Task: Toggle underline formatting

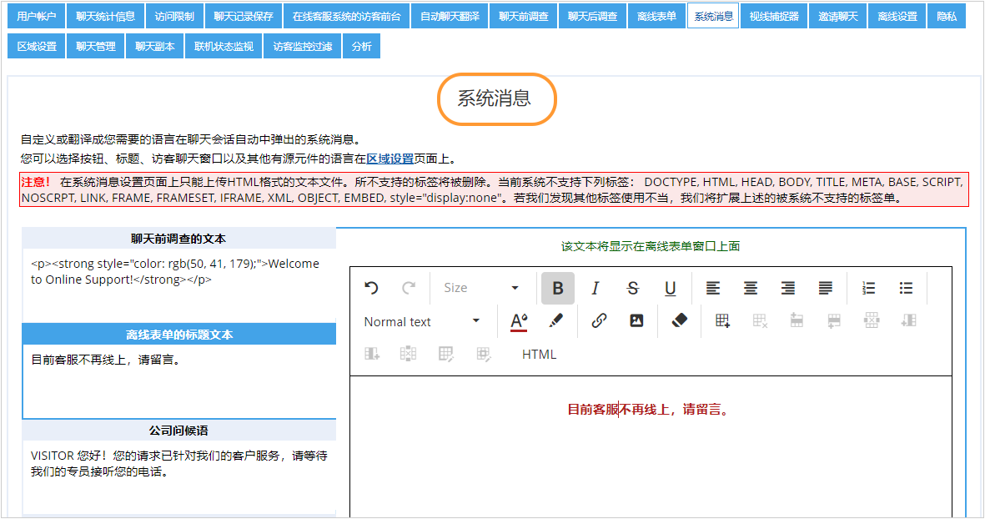Action: [x=671, y=289]
